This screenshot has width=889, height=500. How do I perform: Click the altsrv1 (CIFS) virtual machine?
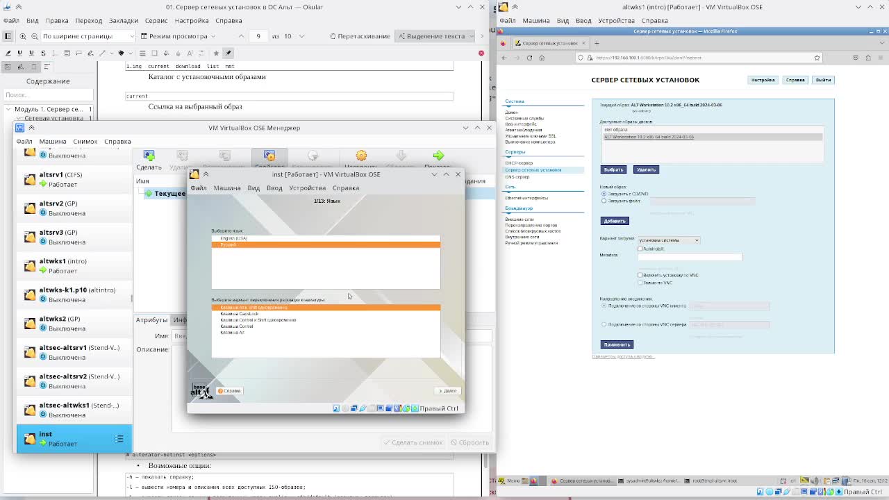click(74, 179)
